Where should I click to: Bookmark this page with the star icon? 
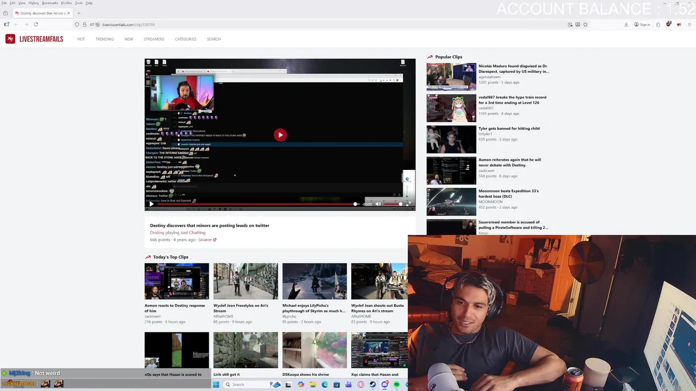click(585, 24)
